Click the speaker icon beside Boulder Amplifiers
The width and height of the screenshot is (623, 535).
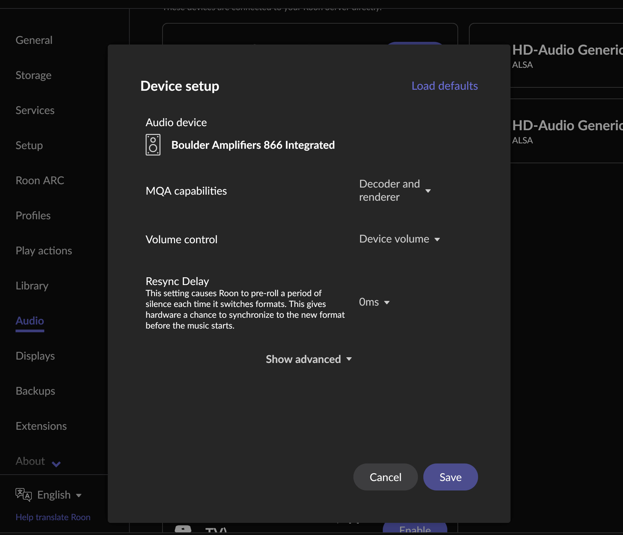153,145
